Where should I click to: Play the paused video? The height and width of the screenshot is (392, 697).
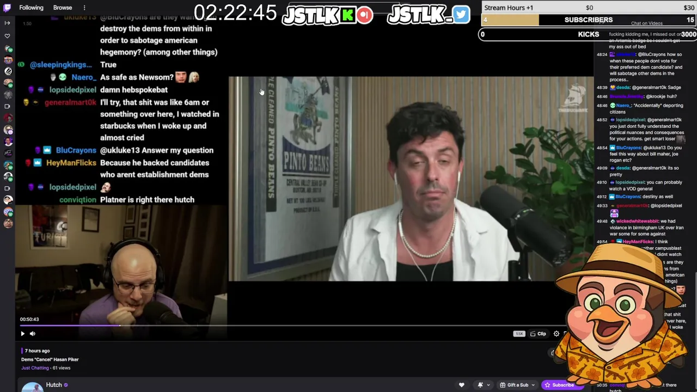(22, 334)
